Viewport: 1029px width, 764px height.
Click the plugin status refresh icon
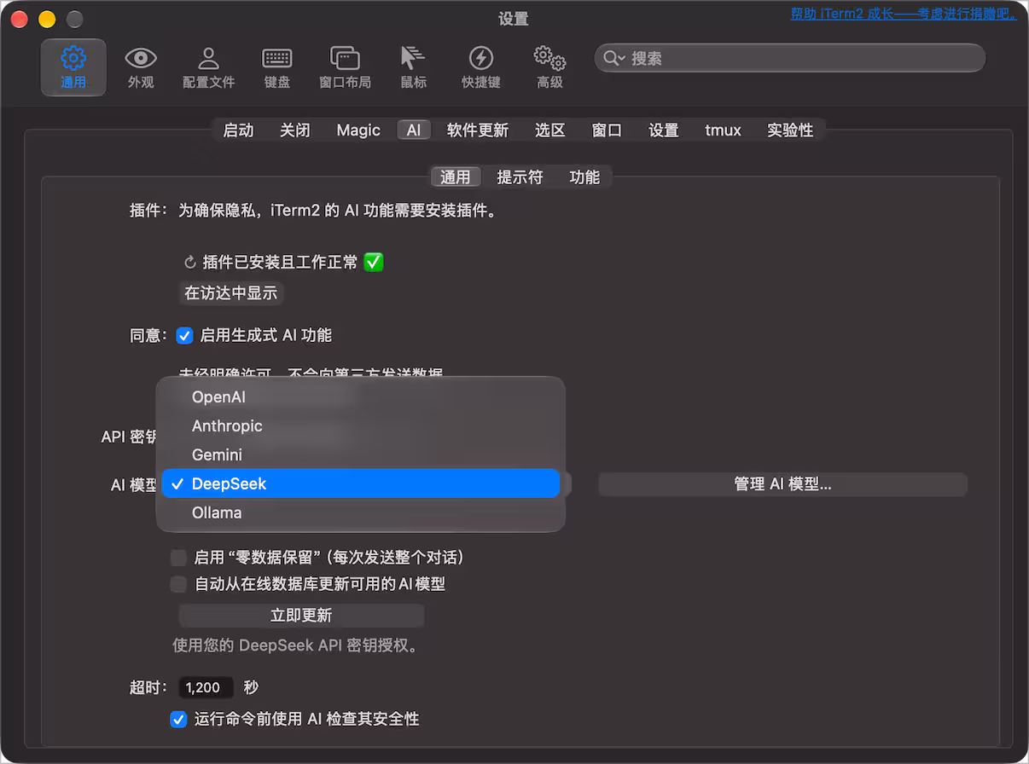(x=190, y=263)
